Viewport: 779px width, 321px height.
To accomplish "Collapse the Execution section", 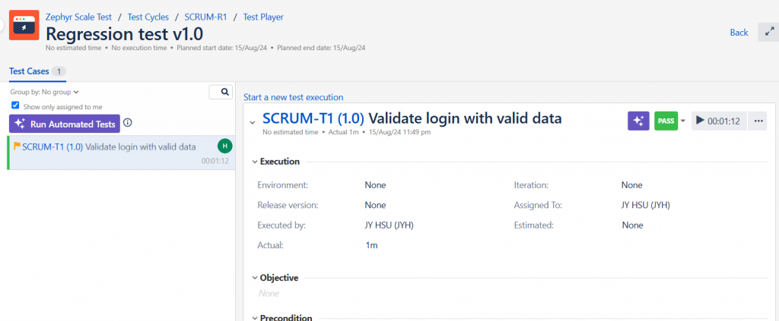I will 254,162.
